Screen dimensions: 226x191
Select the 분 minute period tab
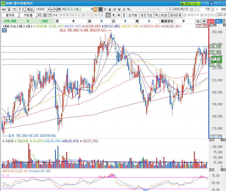pos(119,9)
